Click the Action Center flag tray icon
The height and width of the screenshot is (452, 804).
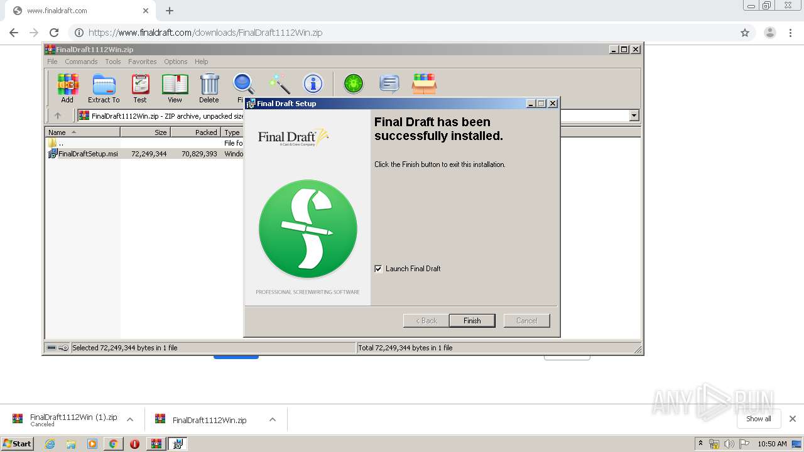click(744, 444)
